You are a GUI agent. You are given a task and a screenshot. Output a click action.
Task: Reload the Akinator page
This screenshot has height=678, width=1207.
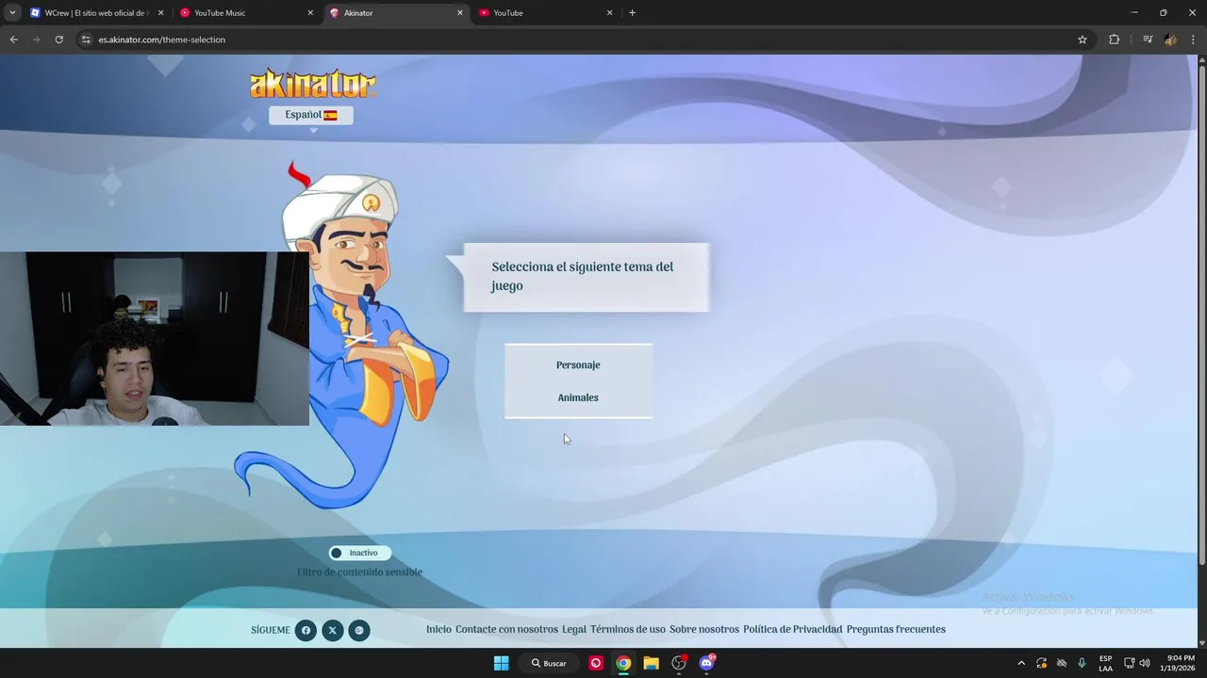[58, 40]
